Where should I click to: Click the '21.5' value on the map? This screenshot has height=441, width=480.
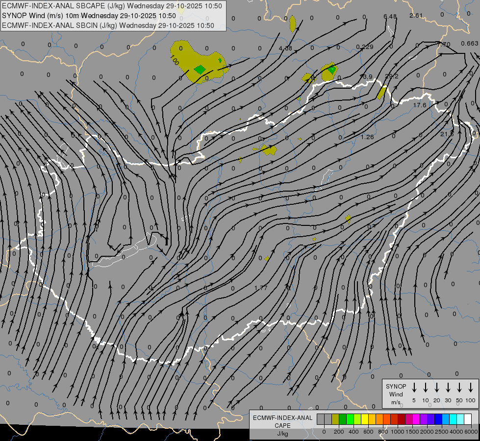(x=447, y=134)
